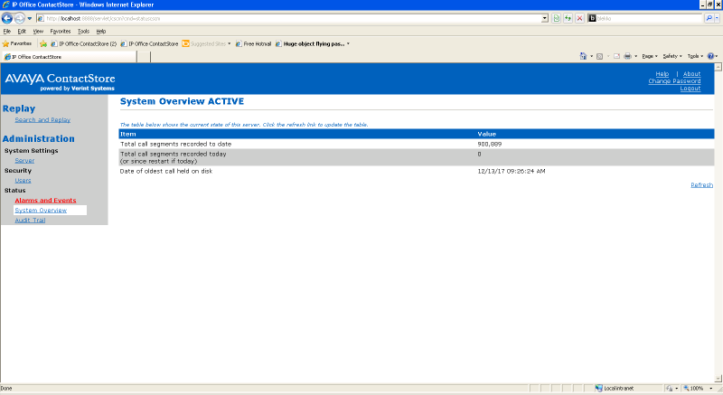Open the View menu
723x395 pixels.
pyautogui.click(x=38, y=32)
